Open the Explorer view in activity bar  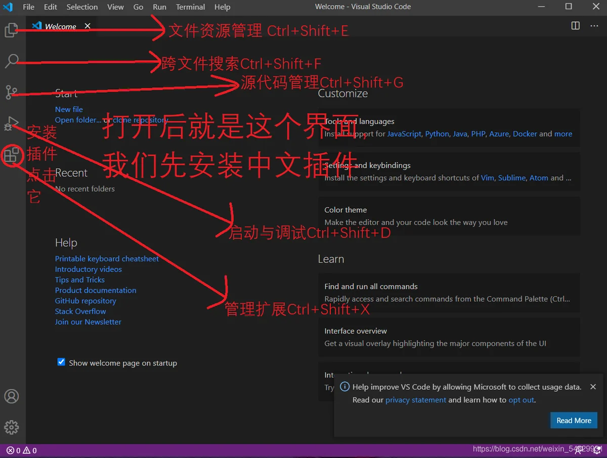coord(11,30)
